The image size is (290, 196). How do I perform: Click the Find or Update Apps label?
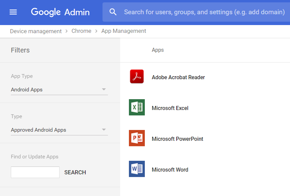tap(35, 157)
